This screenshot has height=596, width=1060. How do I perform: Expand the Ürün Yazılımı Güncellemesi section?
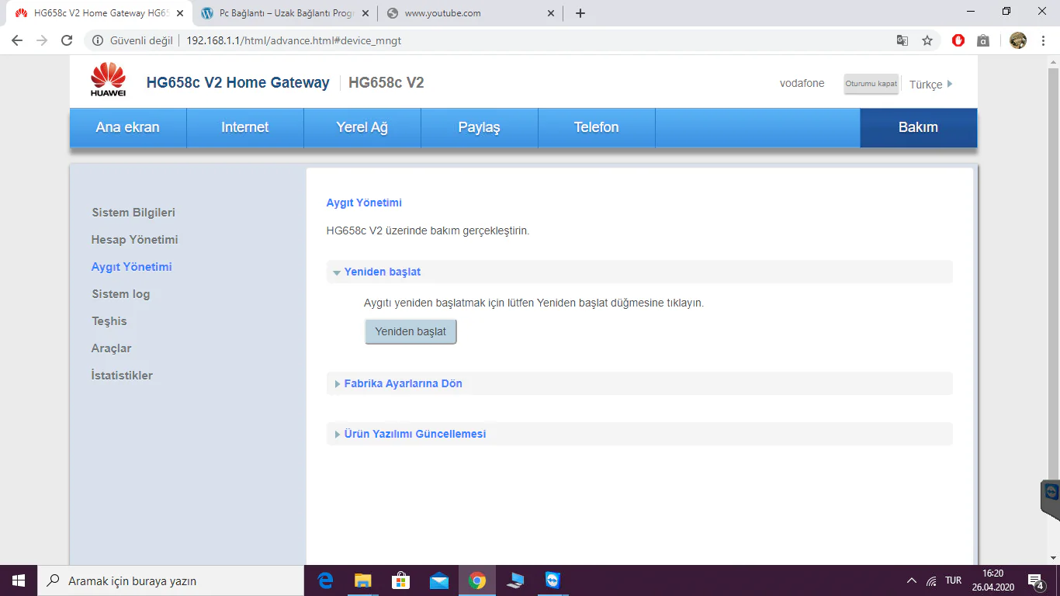(x=414, y=434)
